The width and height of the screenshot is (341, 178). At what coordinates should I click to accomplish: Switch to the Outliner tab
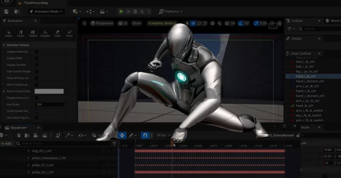(x=296, y=21)
